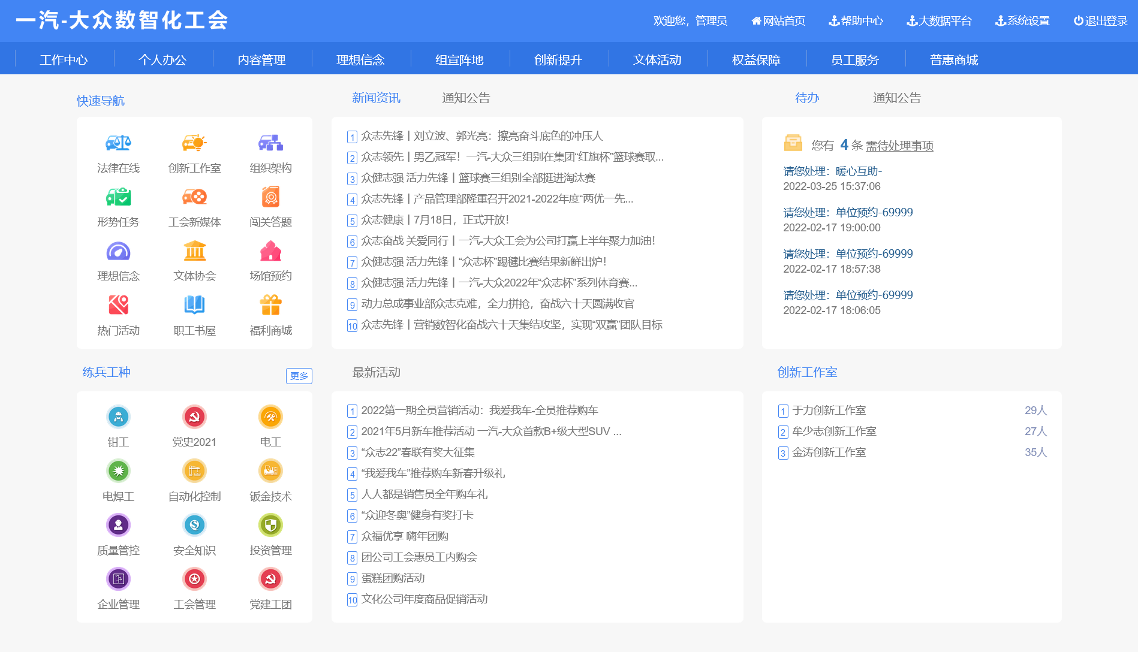Open the 权益保障 menu

[x=756, y=60]
